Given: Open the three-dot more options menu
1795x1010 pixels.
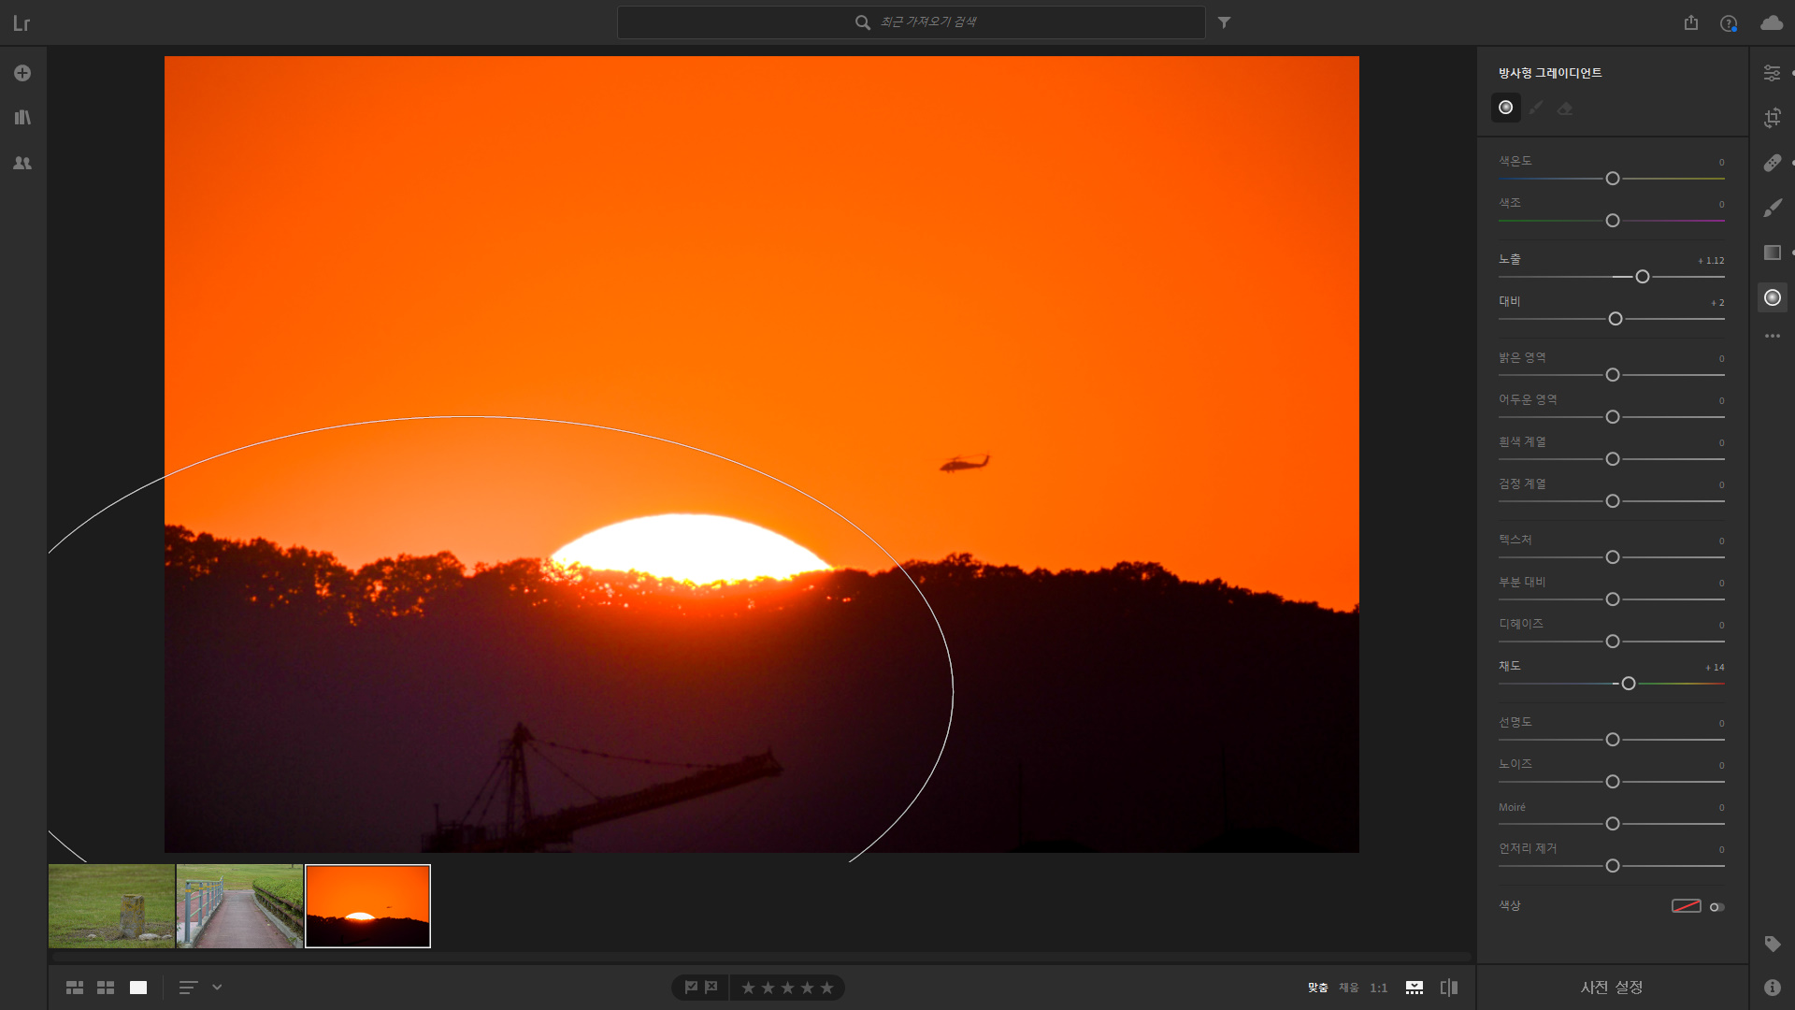Looking at the screenshot, I should coord(1772,336).
